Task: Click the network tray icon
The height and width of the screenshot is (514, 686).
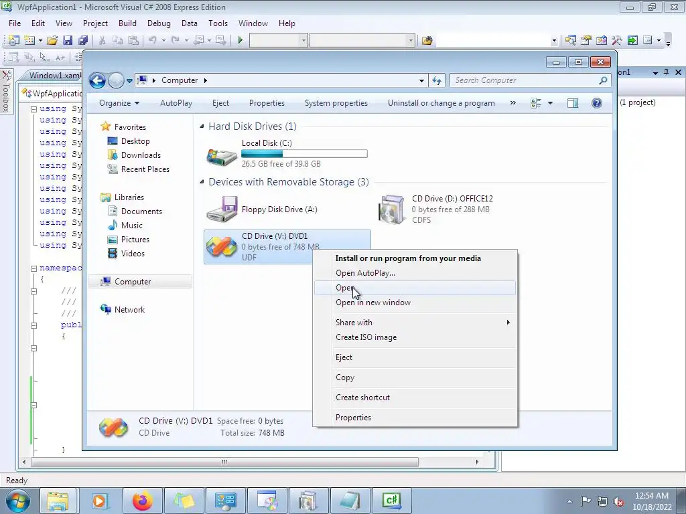Action: (x=602, y=501)
